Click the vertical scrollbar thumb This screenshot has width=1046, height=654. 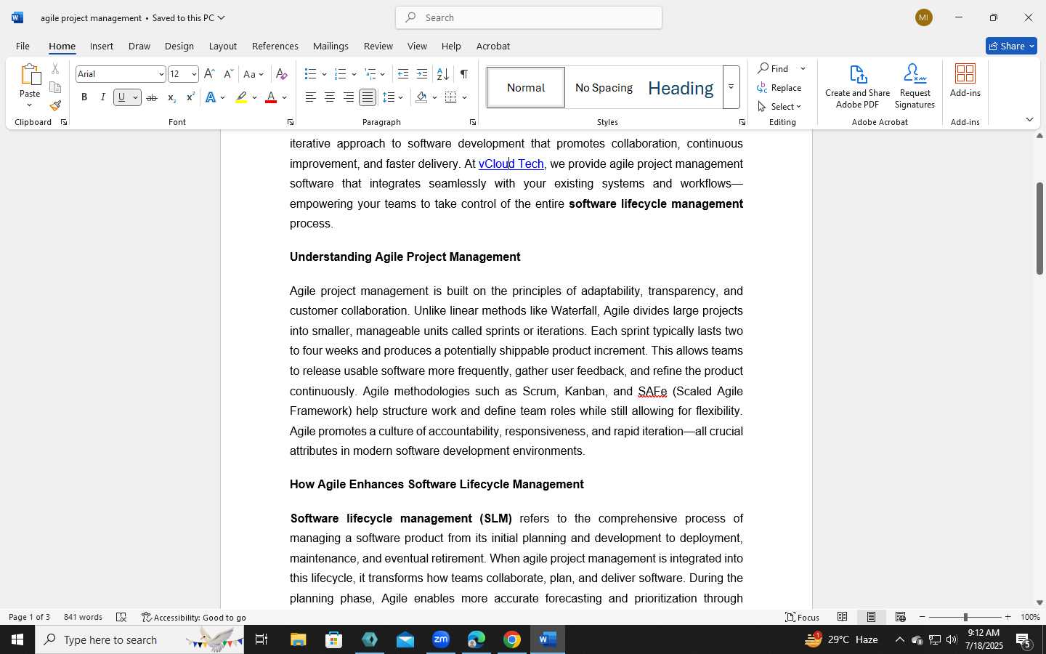click(x=1039, y=228)
